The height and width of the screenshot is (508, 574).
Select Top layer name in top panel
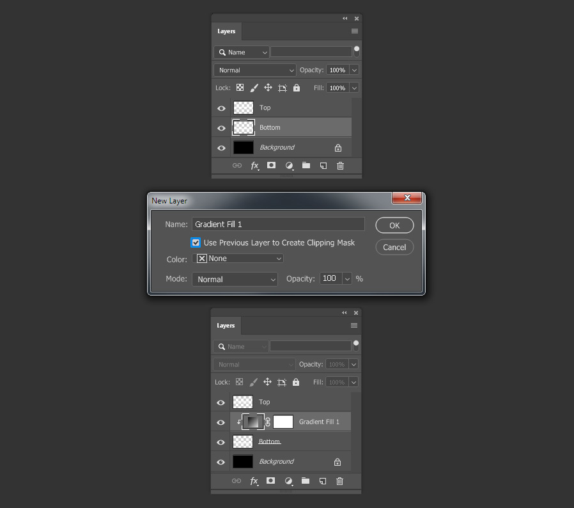pyautogui.click(x=265, y=107)
